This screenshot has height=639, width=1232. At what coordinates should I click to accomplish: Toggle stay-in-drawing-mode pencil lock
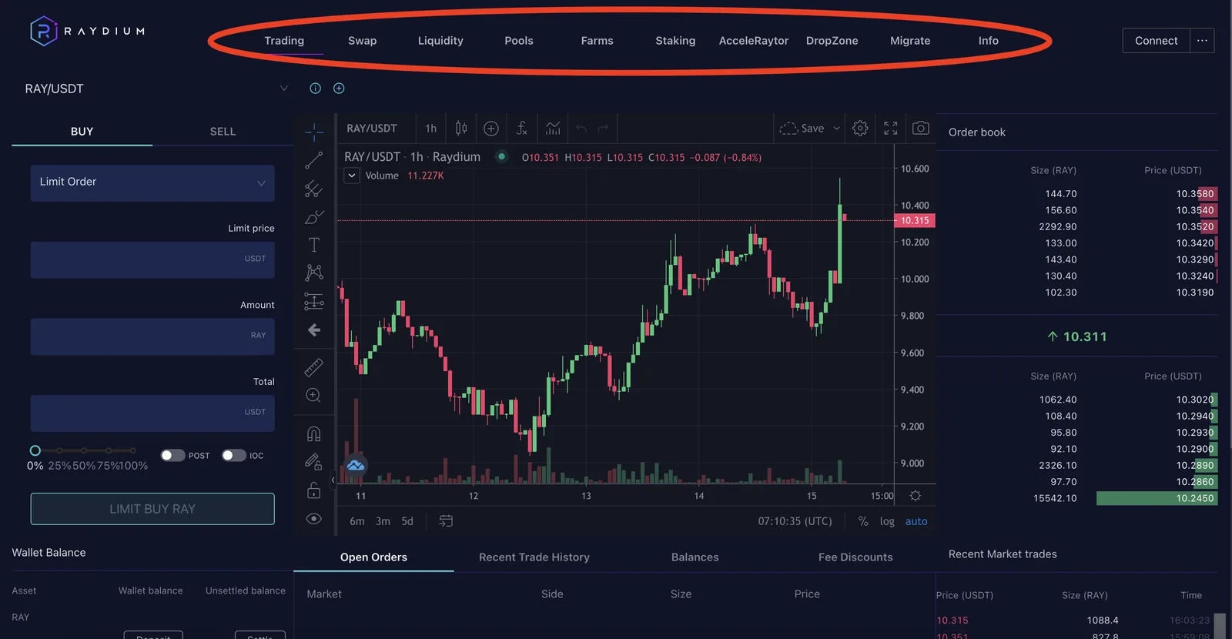314,462
